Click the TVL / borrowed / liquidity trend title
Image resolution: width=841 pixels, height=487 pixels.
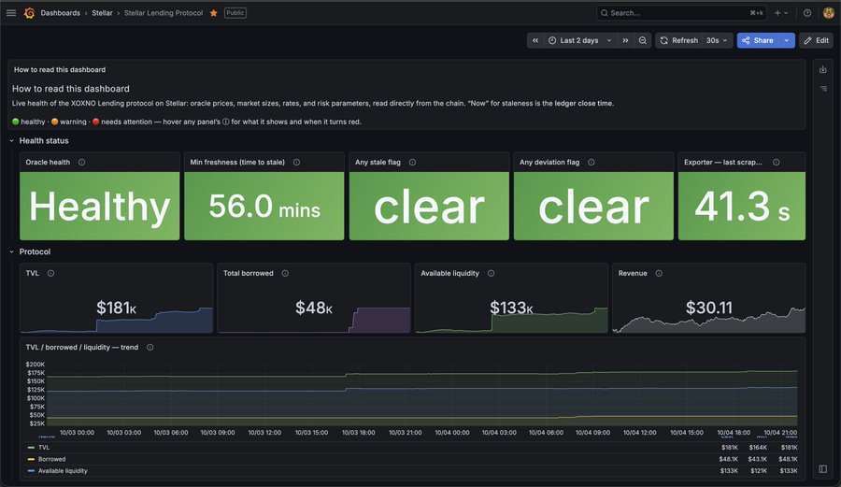[82, 347]
